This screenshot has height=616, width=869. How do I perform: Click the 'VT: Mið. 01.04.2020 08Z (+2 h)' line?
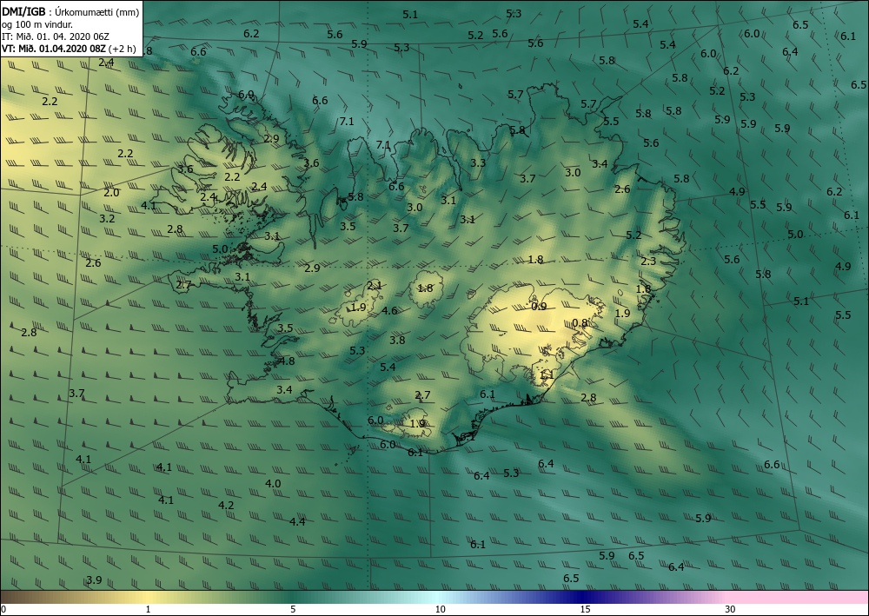[69, 48]
